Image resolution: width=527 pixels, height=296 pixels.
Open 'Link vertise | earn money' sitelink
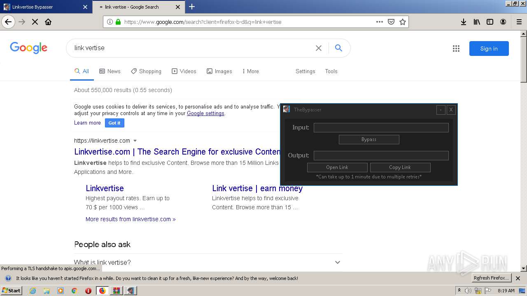[257, 188]
